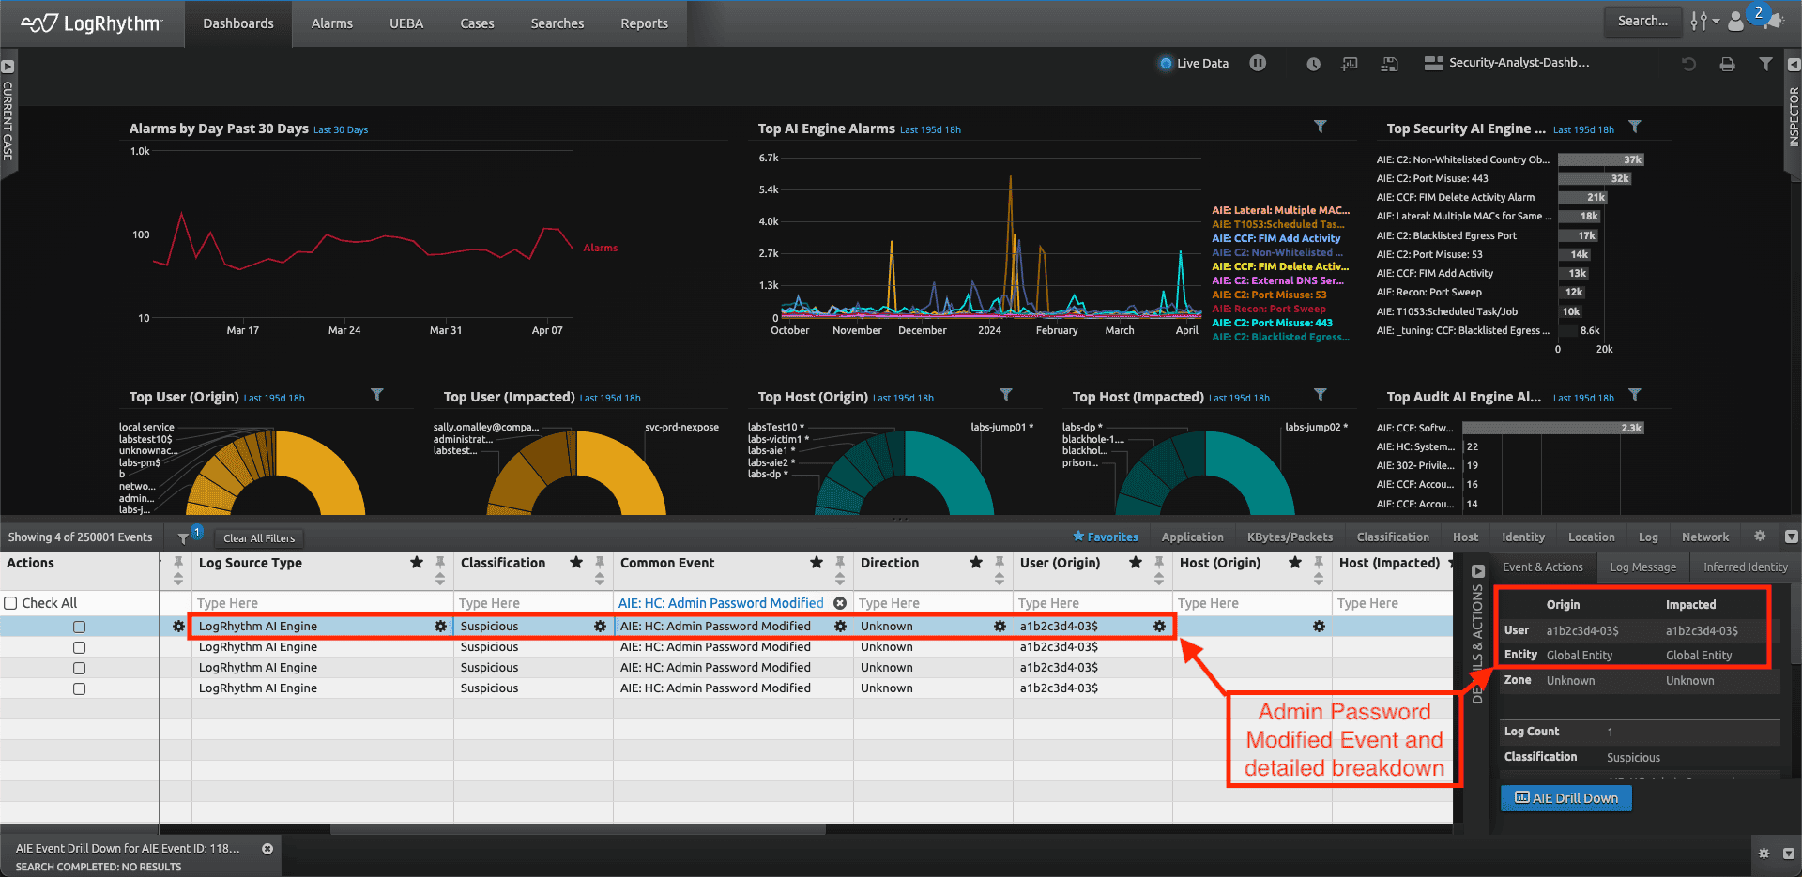
Task: Open the Searches tab
Action: [557, 23]
